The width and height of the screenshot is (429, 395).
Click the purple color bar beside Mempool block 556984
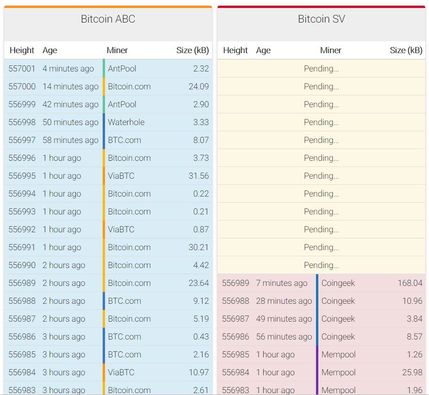(317, 372)
